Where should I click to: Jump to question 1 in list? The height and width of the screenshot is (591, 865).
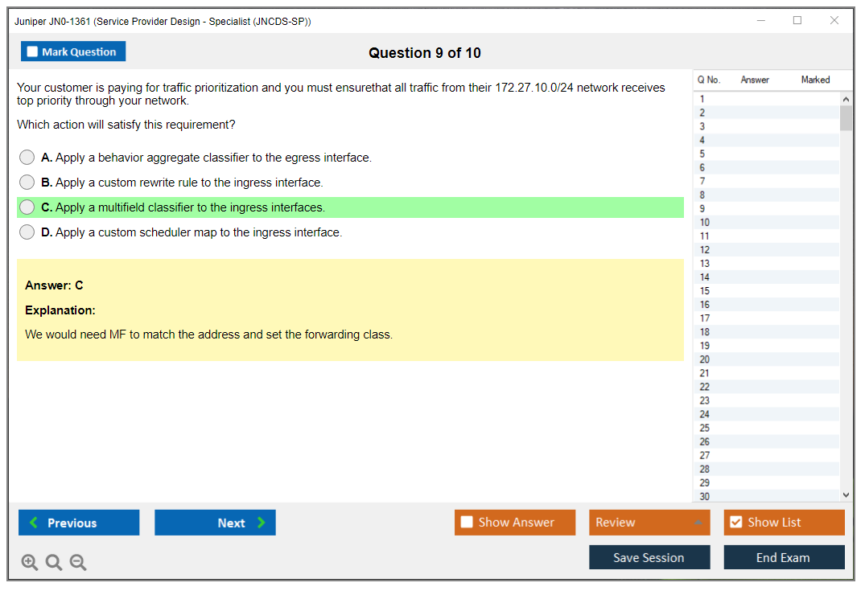click(x=702, y=99)
